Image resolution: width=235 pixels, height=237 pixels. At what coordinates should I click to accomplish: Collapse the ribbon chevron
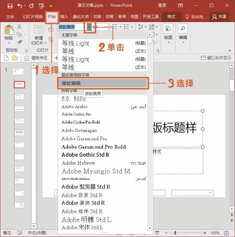[230, 51]
